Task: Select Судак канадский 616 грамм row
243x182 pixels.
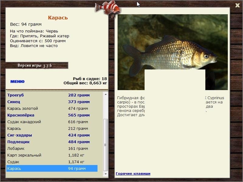Action: (52, 122)
